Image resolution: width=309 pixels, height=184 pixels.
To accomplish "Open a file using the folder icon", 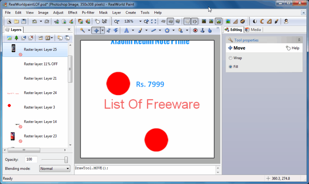I will [x=17, y=21].
